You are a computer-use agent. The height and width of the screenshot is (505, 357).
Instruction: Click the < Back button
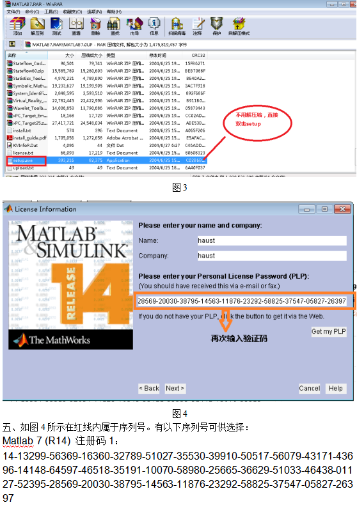coord(149,389)
